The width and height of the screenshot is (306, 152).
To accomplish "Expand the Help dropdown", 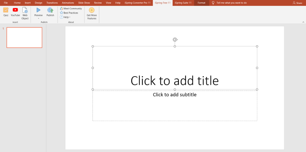I will click(x=65, y=17).
